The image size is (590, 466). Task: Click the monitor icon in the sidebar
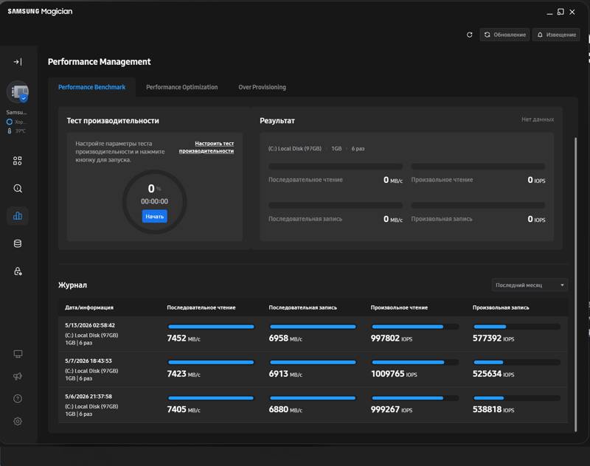tap(18, 354)
